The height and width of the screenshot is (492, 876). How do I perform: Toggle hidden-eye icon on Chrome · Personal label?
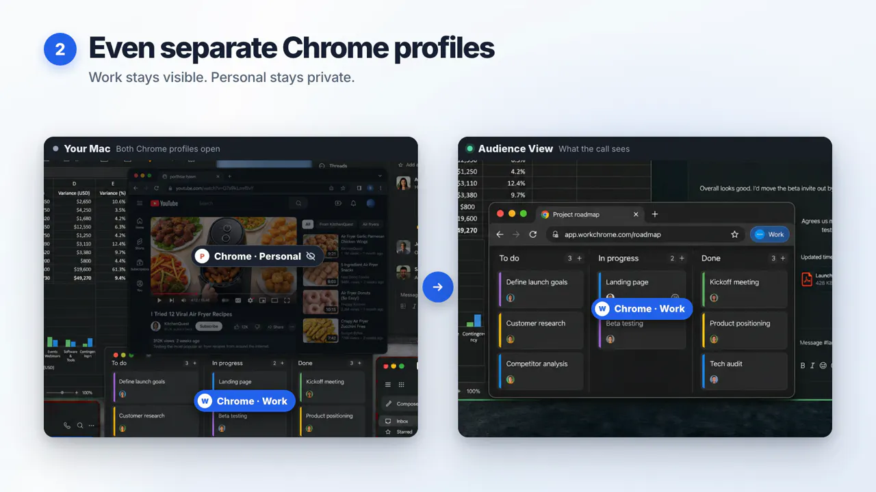[x=311, y=256]
